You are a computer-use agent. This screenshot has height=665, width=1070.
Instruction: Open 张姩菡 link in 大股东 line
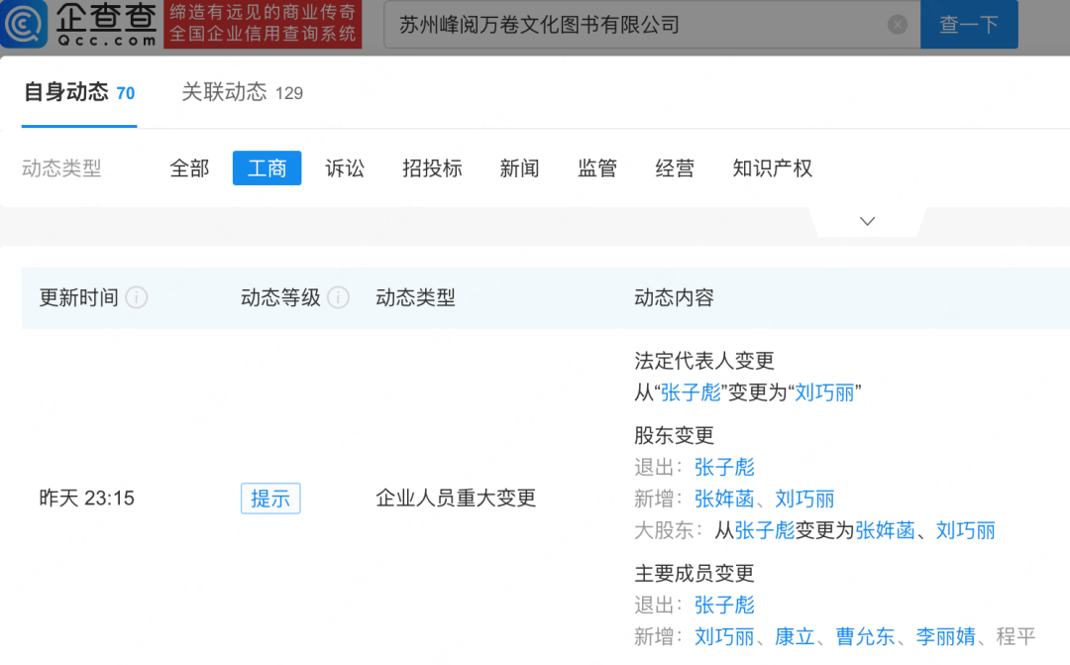(x=885, y=530)
